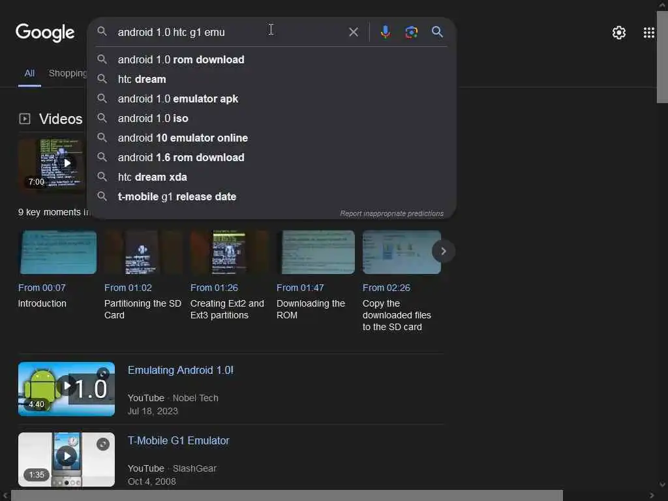The image size is (668, 501).
Task: Open the "From 01:47" key moment
Action: [300, 288]
